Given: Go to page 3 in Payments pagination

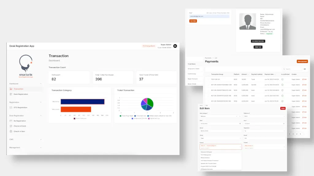Looking at the screenshot, I should pos(293,134).
